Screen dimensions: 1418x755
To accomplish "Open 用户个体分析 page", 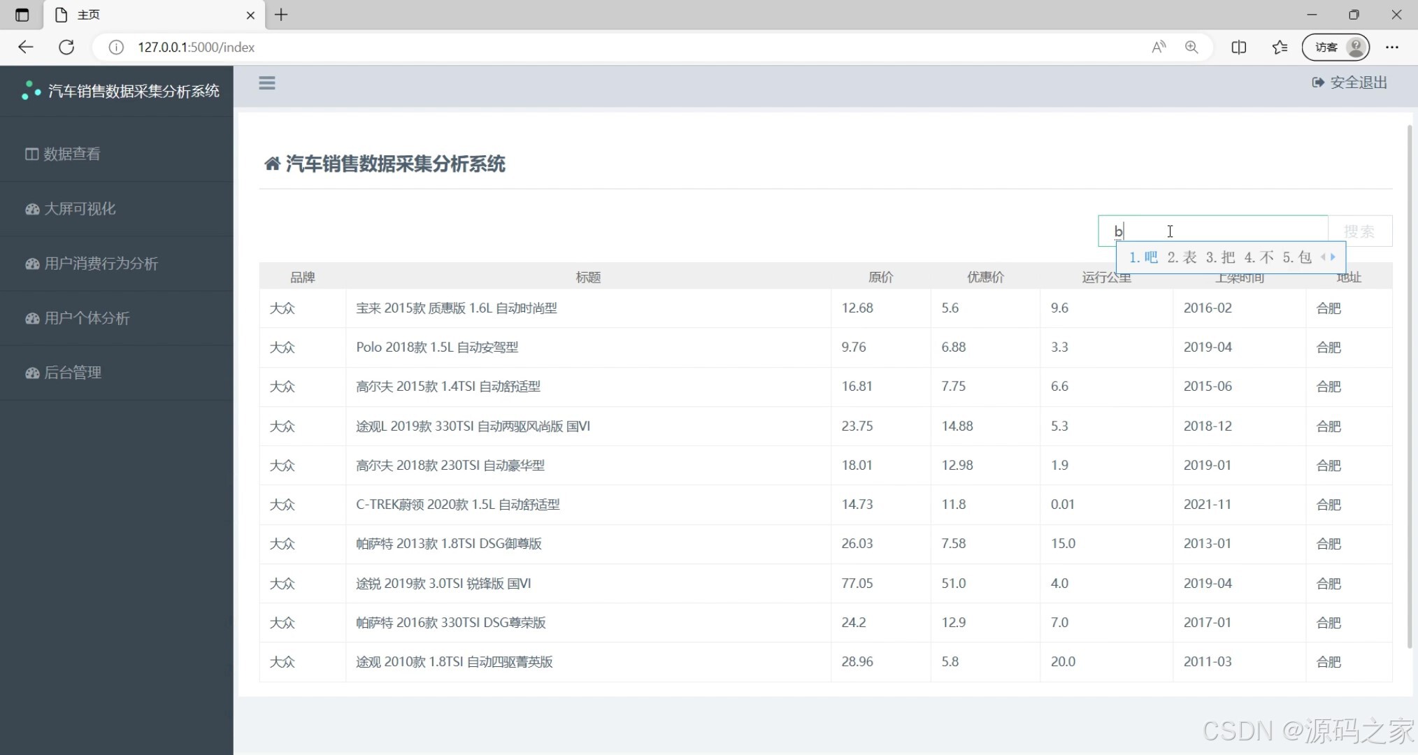I will click(86, 318).
